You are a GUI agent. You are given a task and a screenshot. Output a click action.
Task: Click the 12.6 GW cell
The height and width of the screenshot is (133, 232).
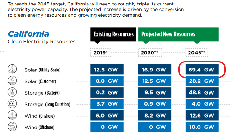202,115
